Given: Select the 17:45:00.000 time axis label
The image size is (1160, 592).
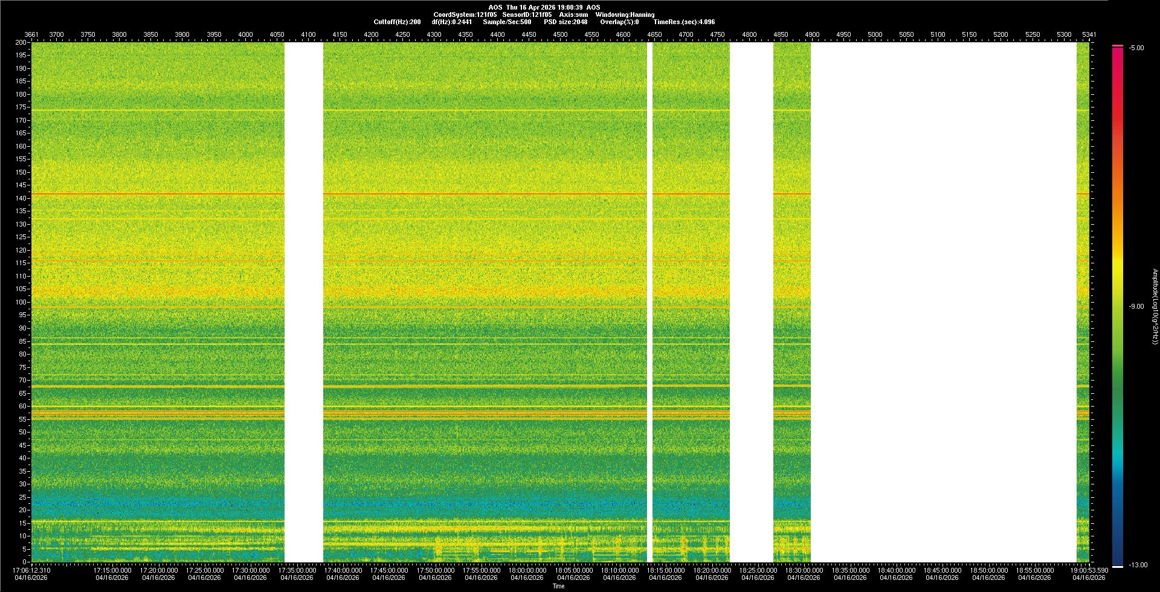Looking at the screenshot, I should 389,570.
